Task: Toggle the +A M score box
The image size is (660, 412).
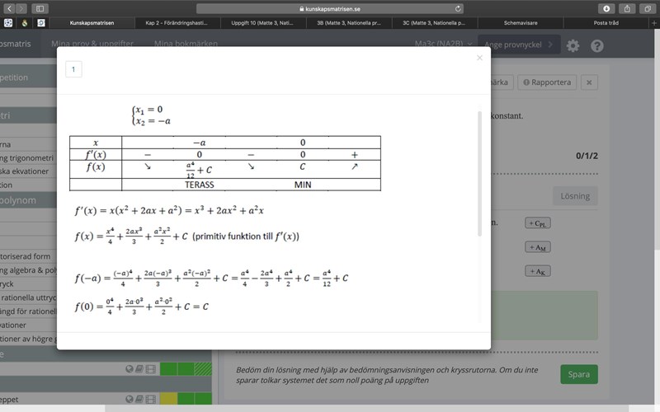Action: [x=537, y=247]
